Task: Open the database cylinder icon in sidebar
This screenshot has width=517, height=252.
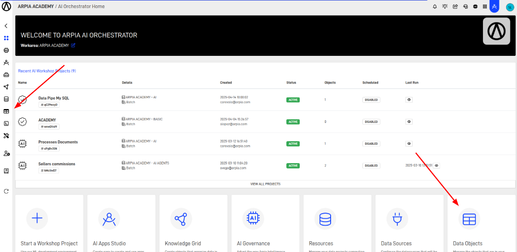Action: pos(6,99)
